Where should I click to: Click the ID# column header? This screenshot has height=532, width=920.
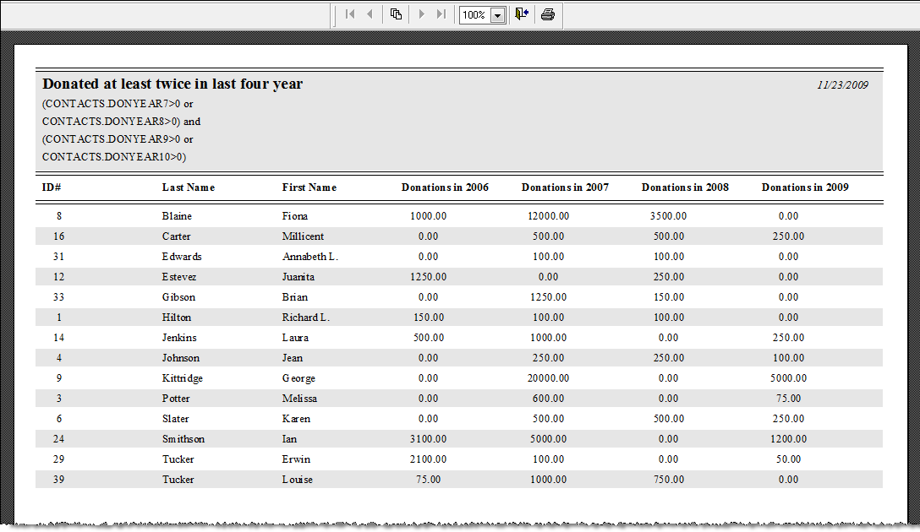tap(49, 187)
